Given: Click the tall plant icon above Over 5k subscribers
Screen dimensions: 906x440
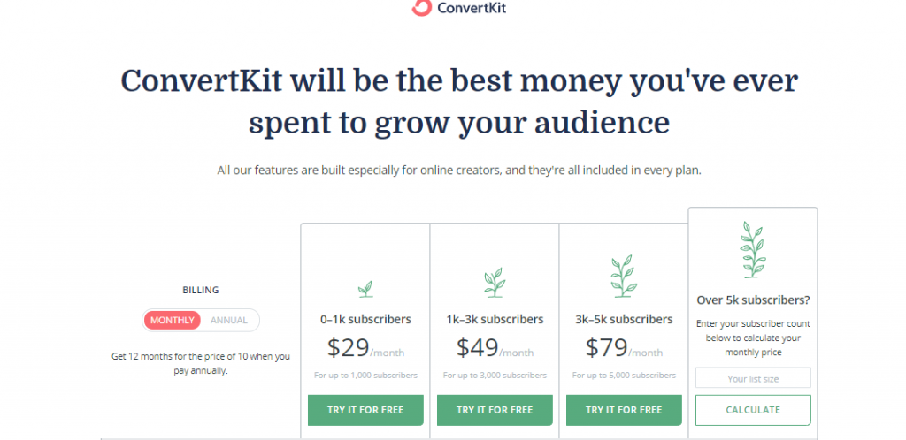Looking at the screenshot, I should click(753, 250).
